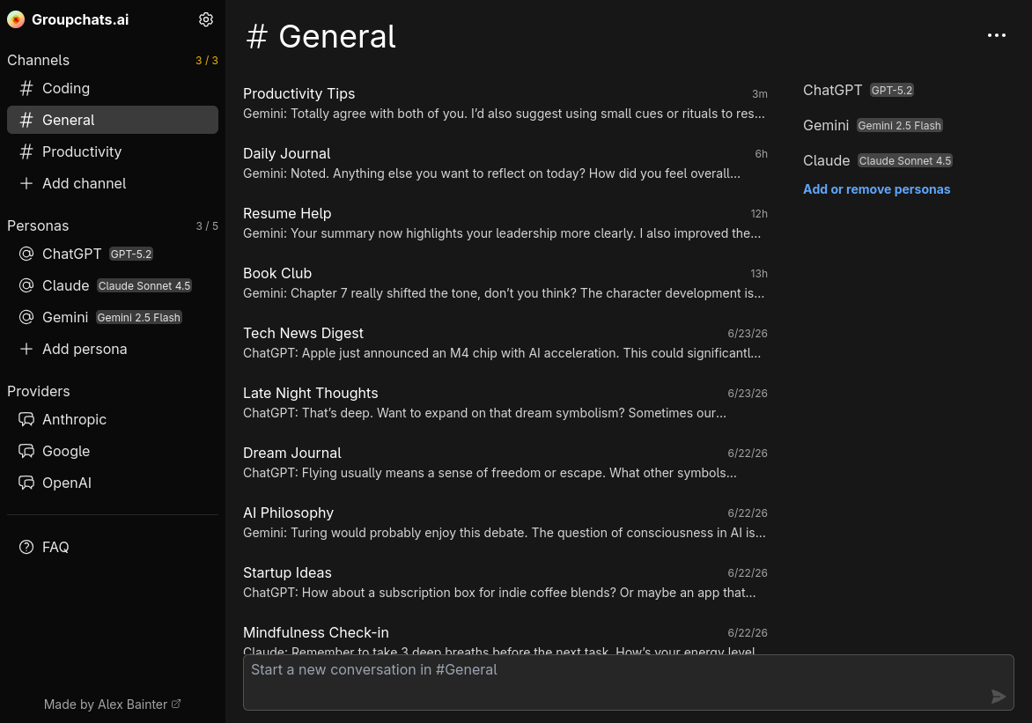Click the at-sign icon beside Claude persona
This screenshot has width=1032, height=723.
click(x=26, y=286)
